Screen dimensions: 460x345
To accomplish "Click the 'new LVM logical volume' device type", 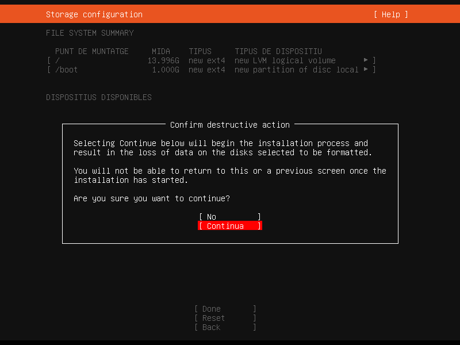I will 285,60.
